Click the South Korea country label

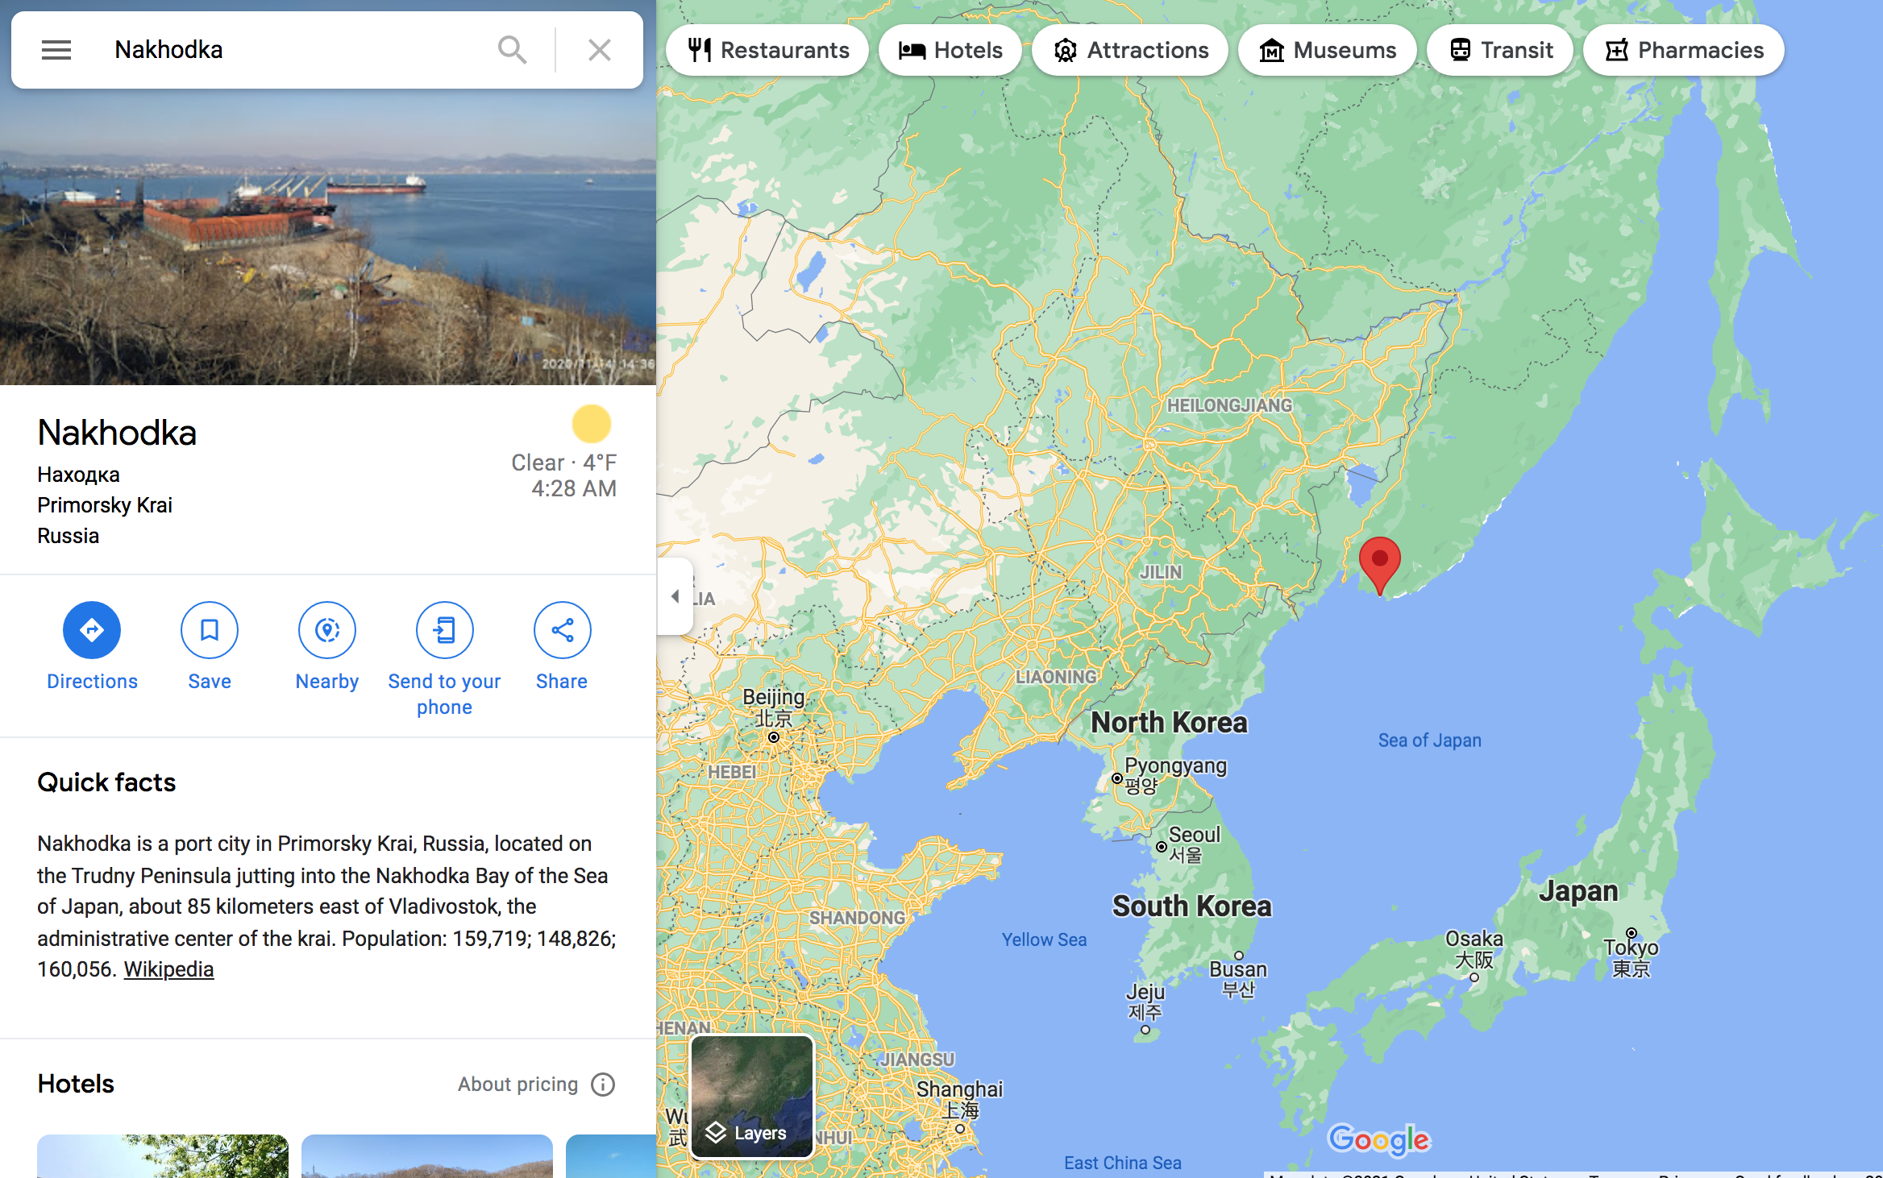tap(1191, 906)
